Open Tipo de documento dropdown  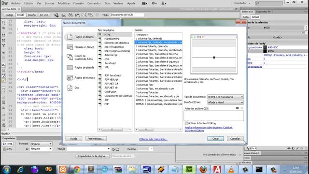click(x=225, y=97)
